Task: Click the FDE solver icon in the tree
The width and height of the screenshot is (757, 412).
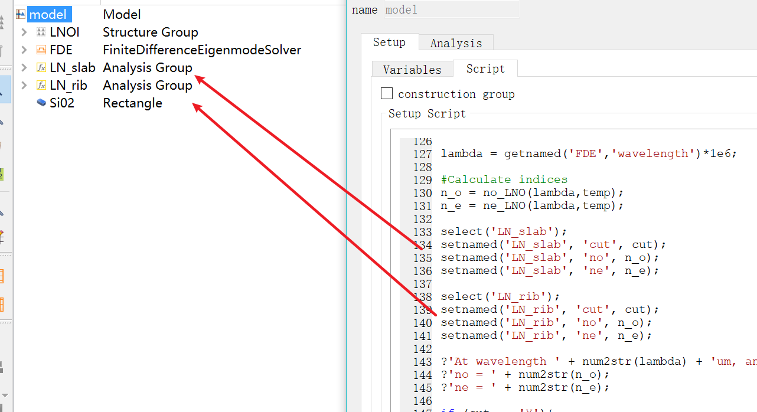Action: [41, 50]
